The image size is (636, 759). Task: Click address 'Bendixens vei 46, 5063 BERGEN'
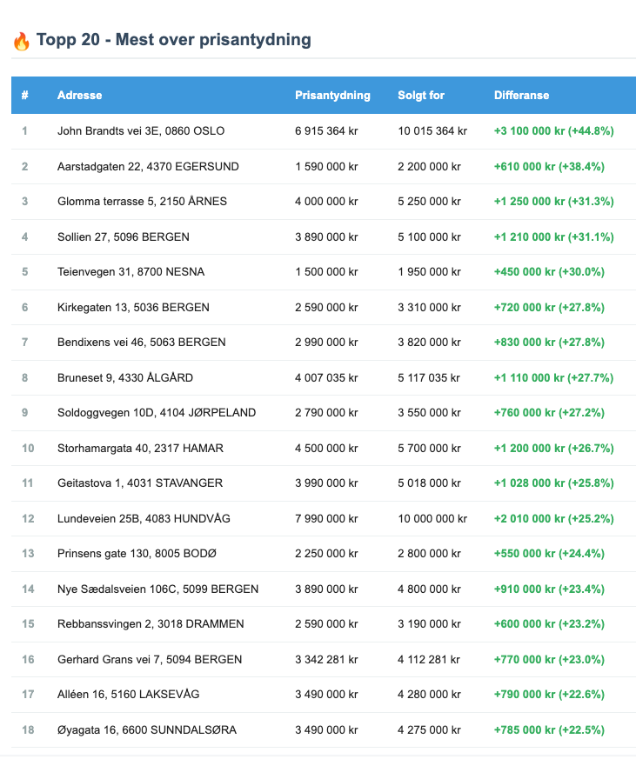click(x=142, y=343)
